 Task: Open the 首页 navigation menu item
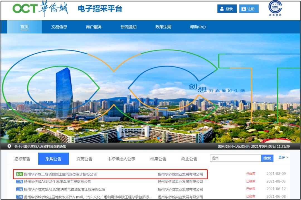[25, 27]
